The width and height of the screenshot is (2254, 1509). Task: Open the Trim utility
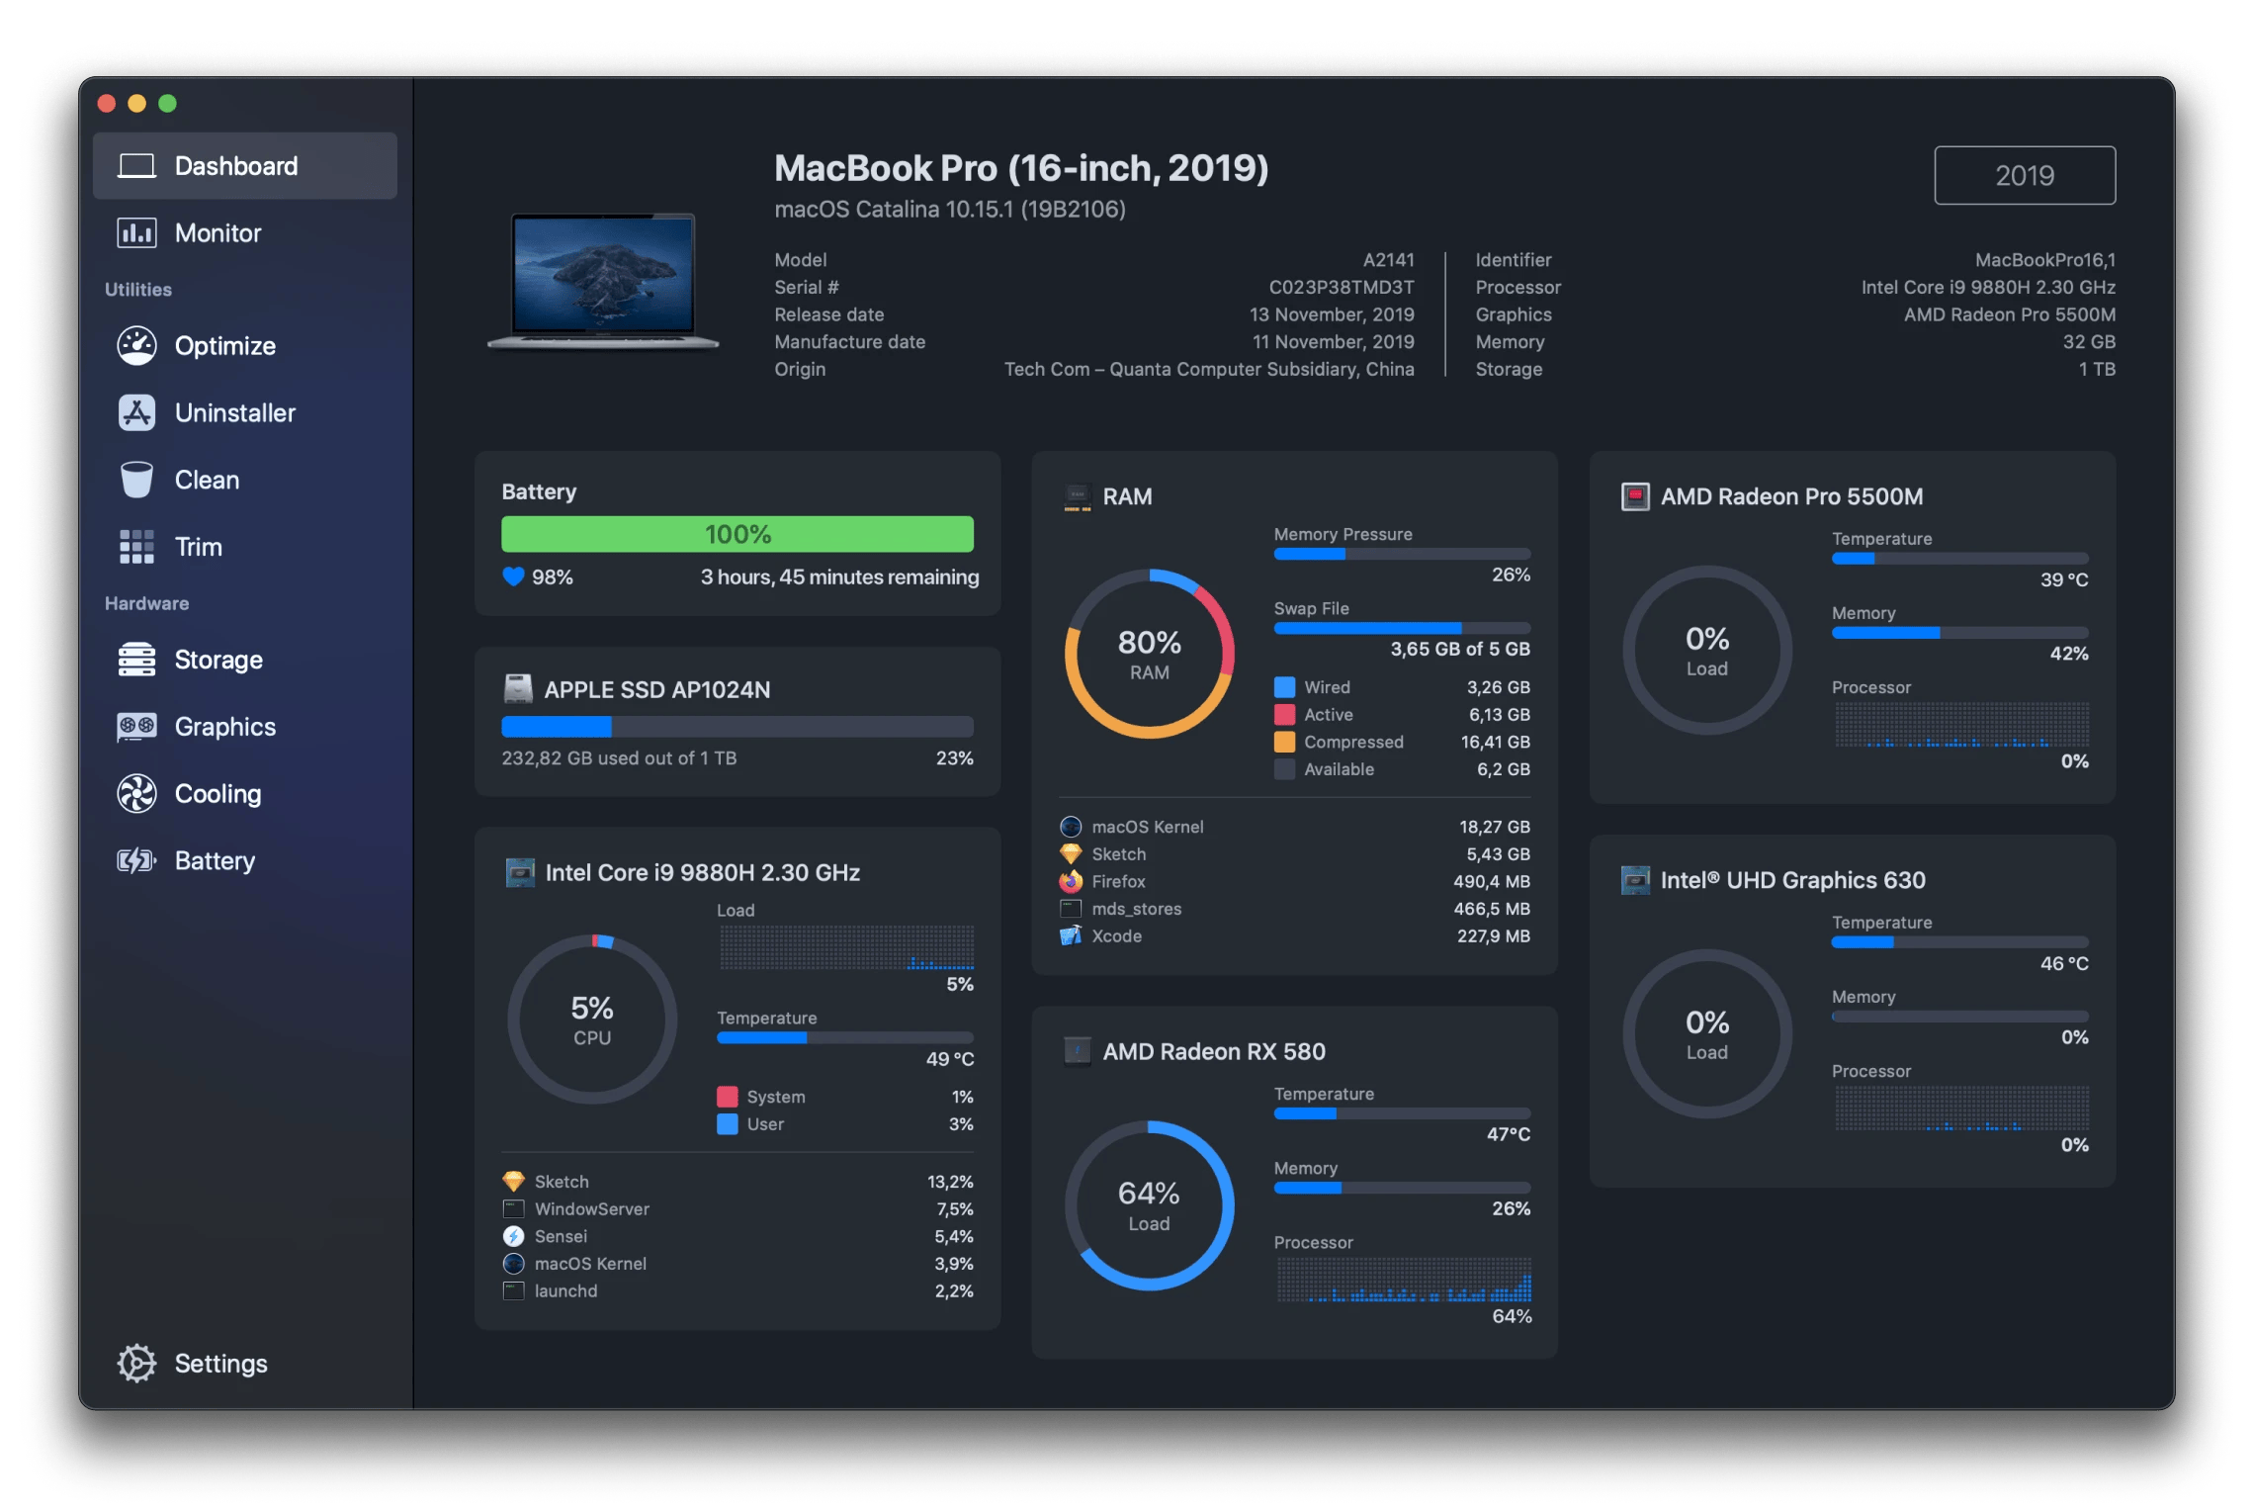point(244,547)
